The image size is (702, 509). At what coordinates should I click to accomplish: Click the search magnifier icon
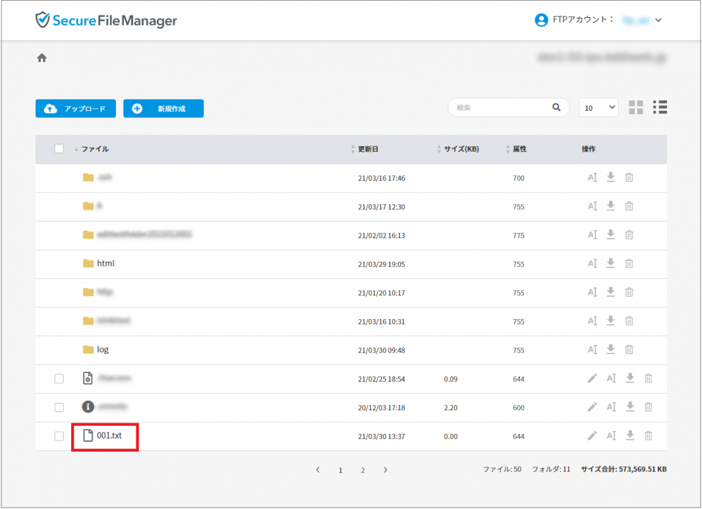(556, 107)
